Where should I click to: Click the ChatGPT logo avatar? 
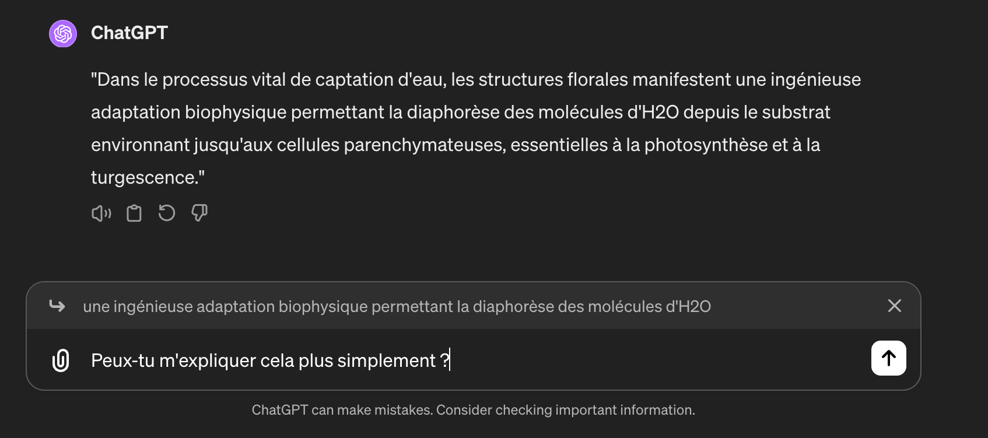(62, 33)
